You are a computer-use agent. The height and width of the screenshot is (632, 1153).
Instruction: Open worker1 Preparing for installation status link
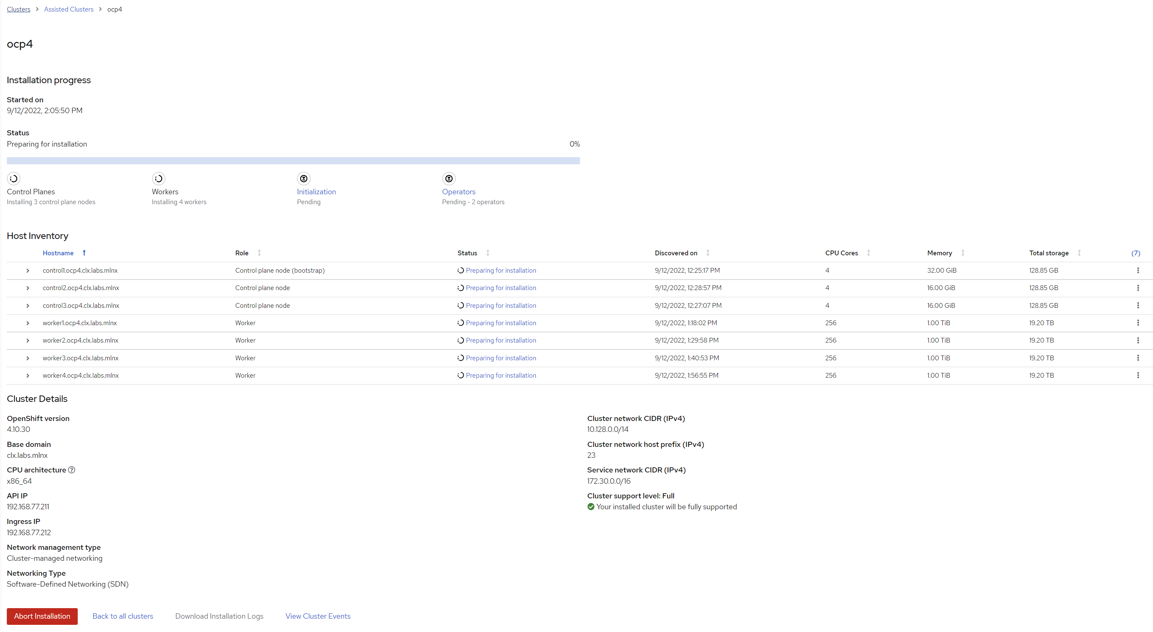coord(501,323)
